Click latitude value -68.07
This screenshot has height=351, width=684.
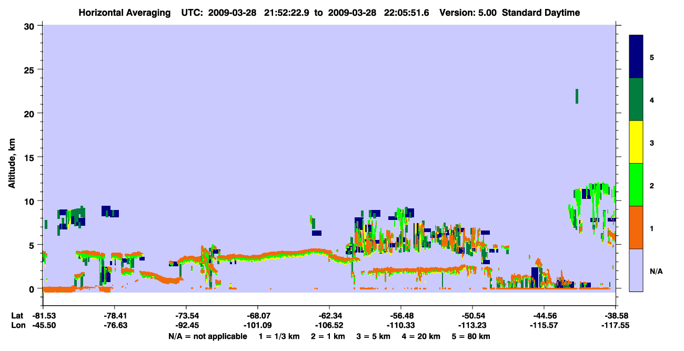pos(258,316)
